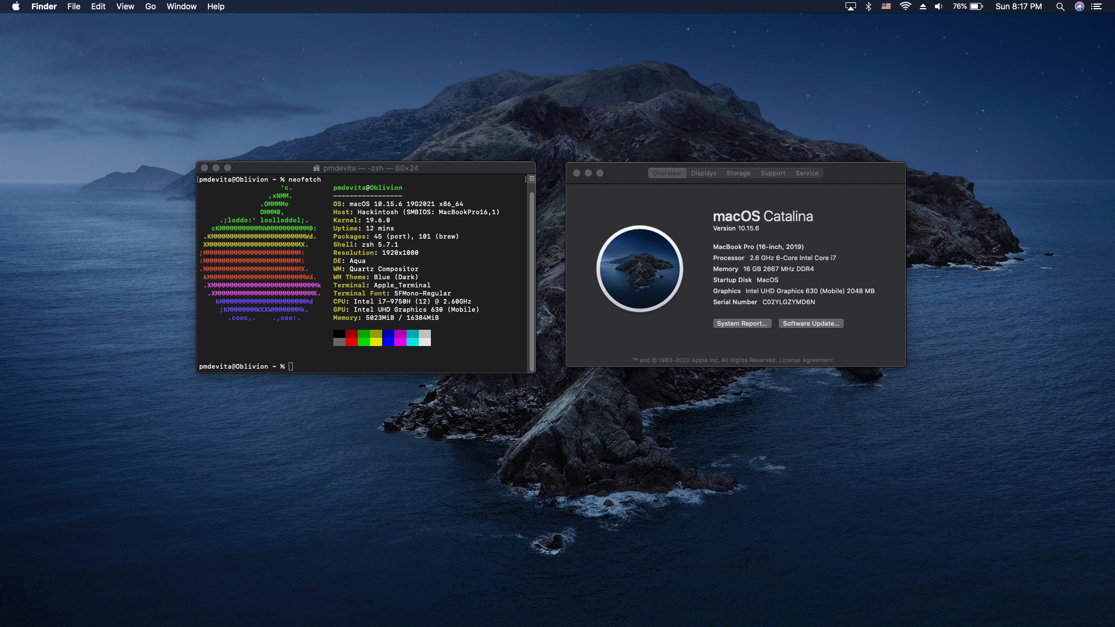Click the macOS Catalina logo image
Screen dimensions: 1115x627
click(x=639, y=269)
